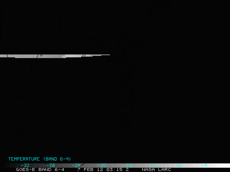
Task: Pick the -24 value on the color bar
Action: tap(76, 166)
